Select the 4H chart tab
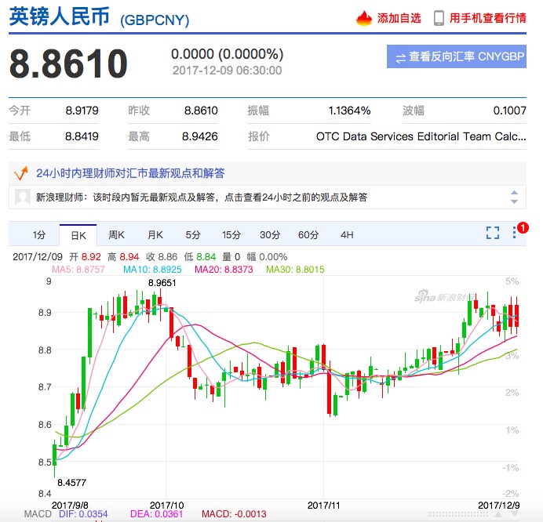 tap(347, 235)
